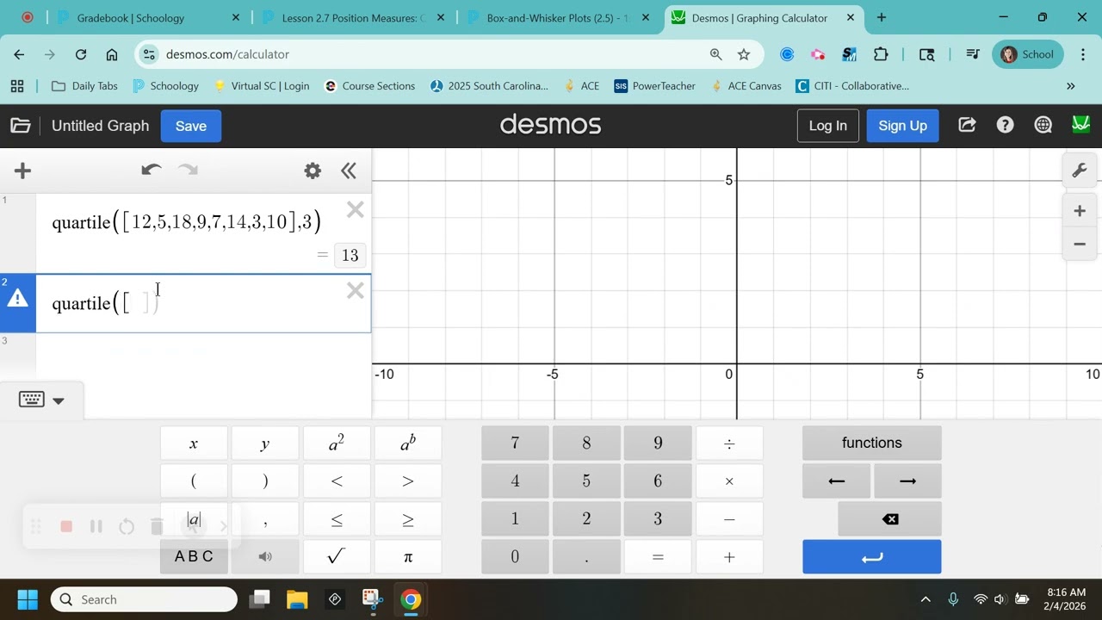Move cursor right with keypad arrow
Screen dimensions: 1102x620
[907, 480]
